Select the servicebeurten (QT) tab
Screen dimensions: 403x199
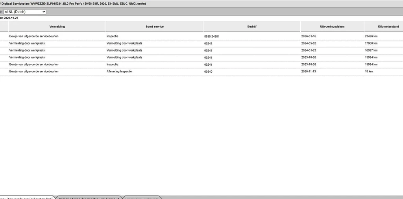(27, 197)
